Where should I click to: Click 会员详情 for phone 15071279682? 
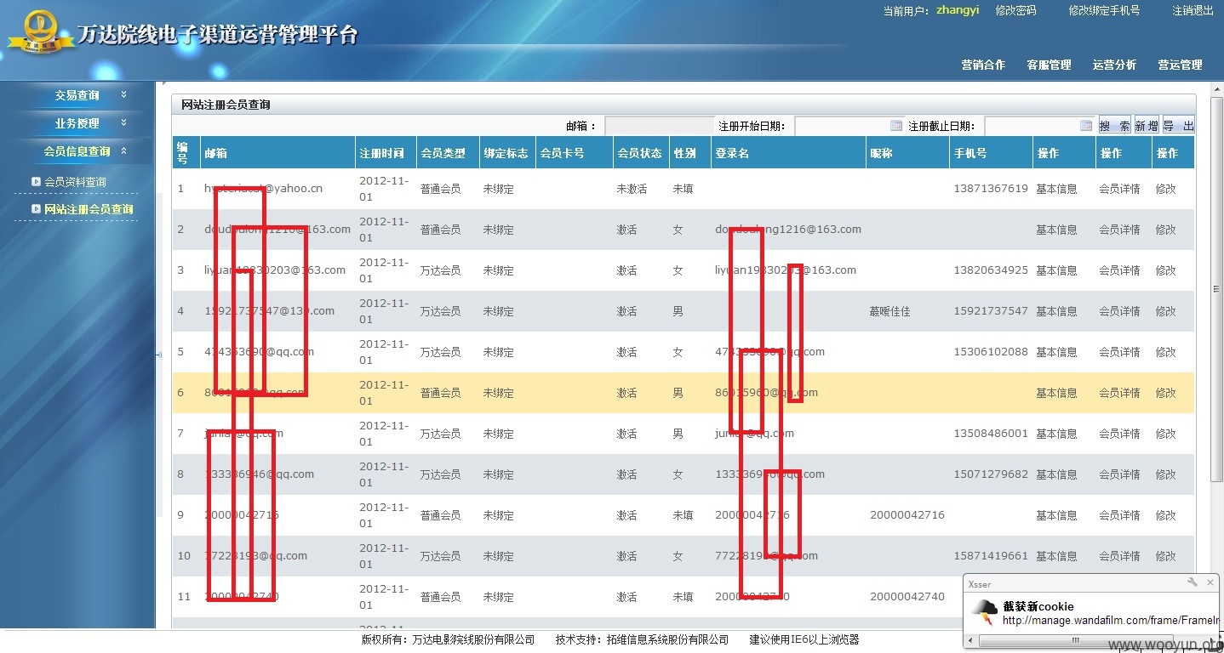[x=1119, y=474]
